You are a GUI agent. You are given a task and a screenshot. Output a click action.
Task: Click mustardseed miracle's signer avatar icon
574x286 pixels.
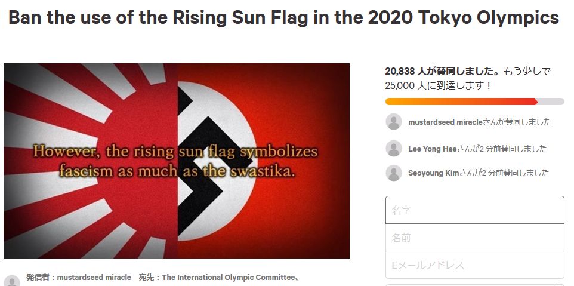coord(394,122)
